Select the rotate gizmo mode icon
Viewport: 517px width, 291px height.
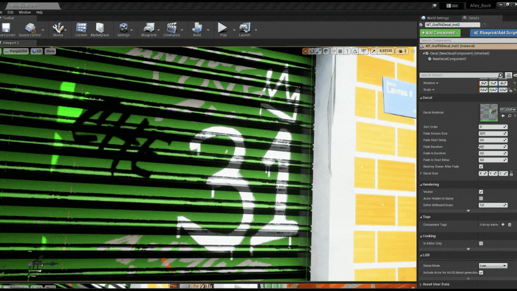(312, 51)
